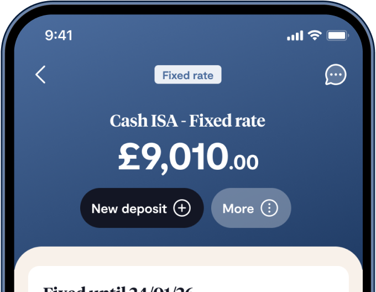Viewport: 376px width, 292px height.
Task: Tap the 9:41 clock in status bar
Action: (59, 35)
